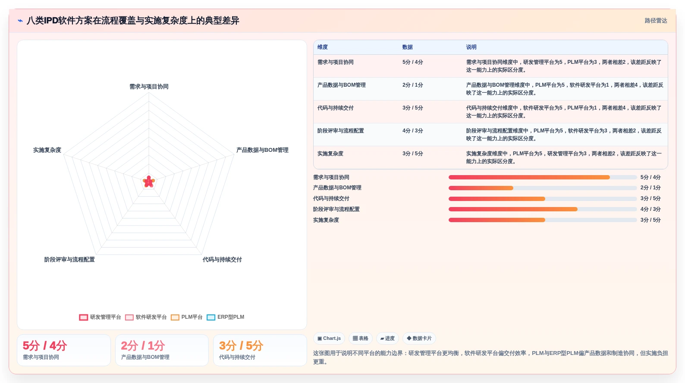Click the 阶段评审与流程配置 progress bar
This screenshot has width=685, height=383.
point(543,209)
